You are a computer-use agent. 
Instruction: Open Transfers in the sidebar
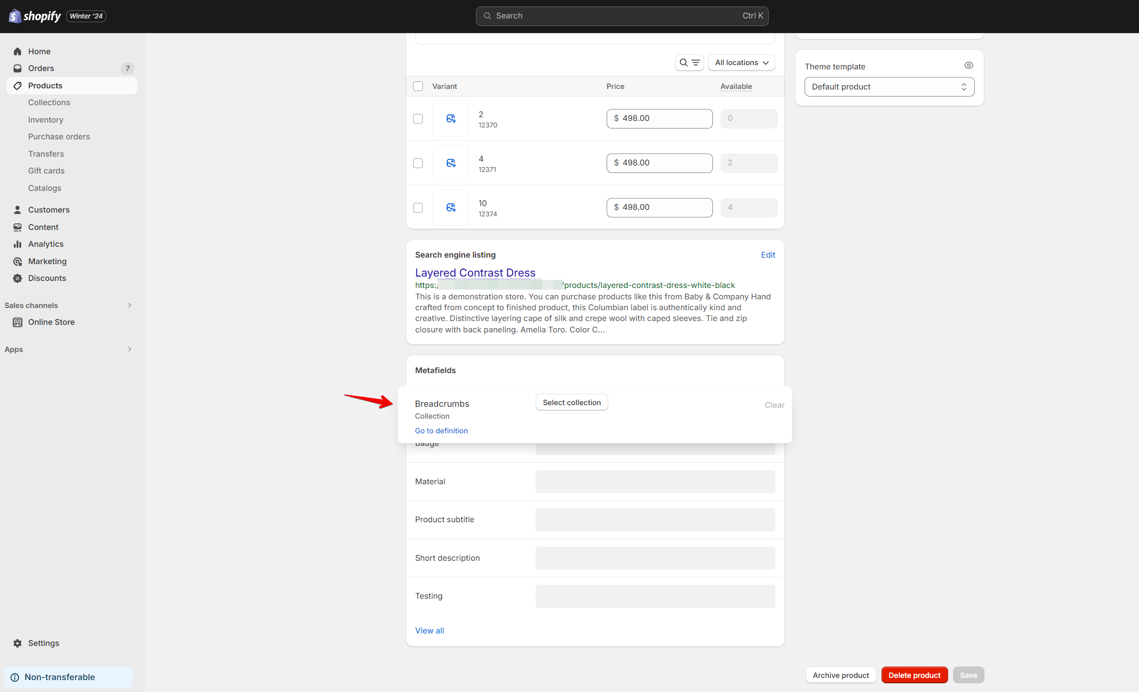[x=46, y=154]
